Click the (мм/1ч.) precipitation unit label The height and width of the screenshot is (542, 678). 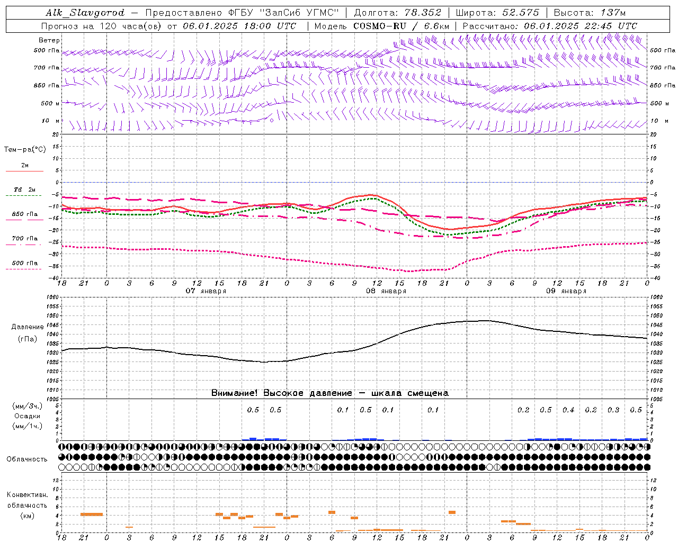(x=28, y=426)
